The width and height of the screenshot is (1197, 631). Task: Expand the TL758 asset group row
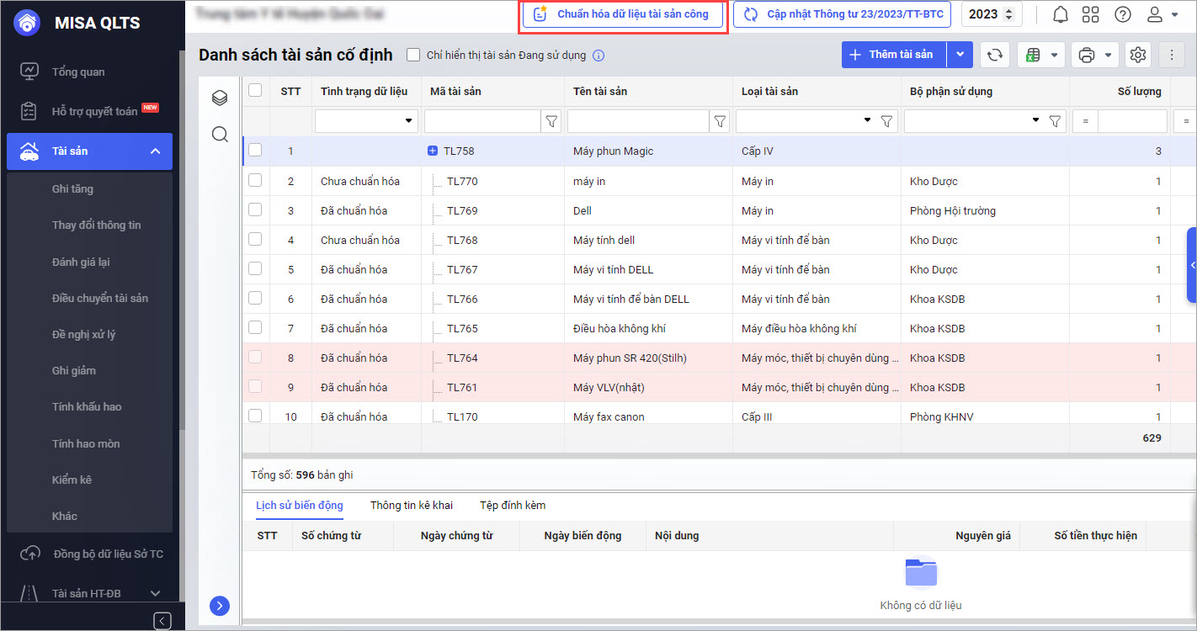433,151
